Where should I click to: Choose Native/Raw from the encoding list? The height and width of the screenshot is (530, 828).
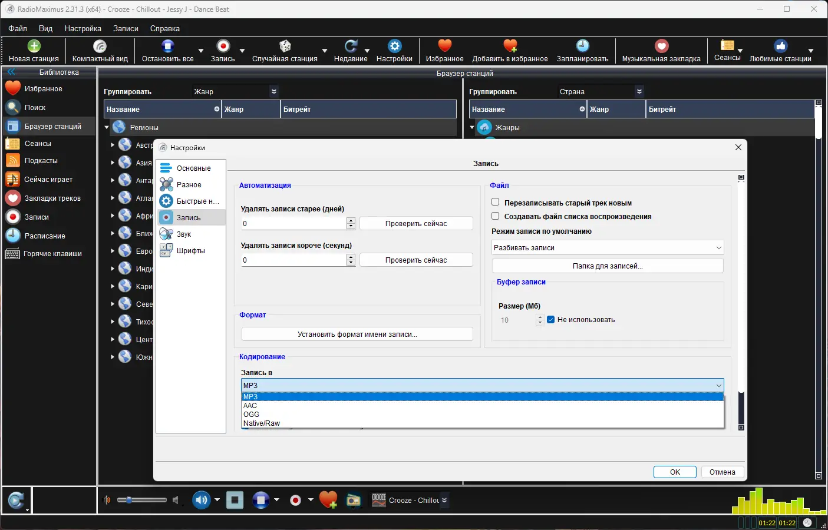point(483,423)
